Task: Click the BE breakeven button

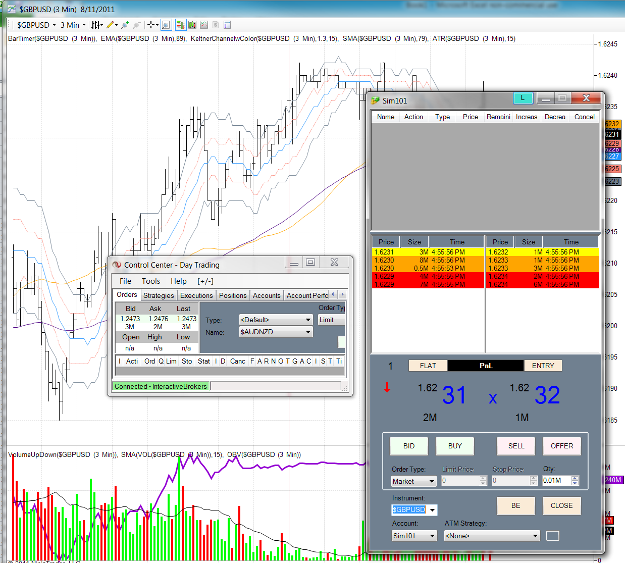Action: click(x=516, y=505)
